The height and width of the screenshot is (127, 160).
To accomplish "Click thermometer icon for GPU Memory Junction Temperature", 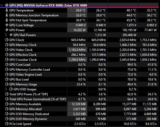I will [x=7, y=15].
